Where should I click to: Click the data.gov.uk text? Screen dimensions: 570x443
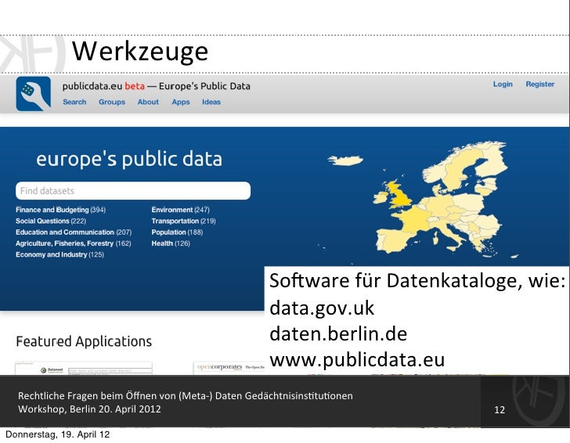point(322,308)
